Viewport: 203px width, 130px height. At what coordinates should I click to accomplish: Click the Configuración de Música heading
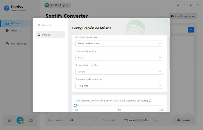click(92, 28)
